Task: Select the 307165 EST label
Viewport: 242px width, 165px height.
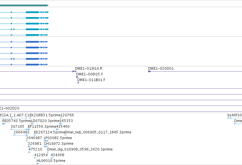Action: coord(17,127)
